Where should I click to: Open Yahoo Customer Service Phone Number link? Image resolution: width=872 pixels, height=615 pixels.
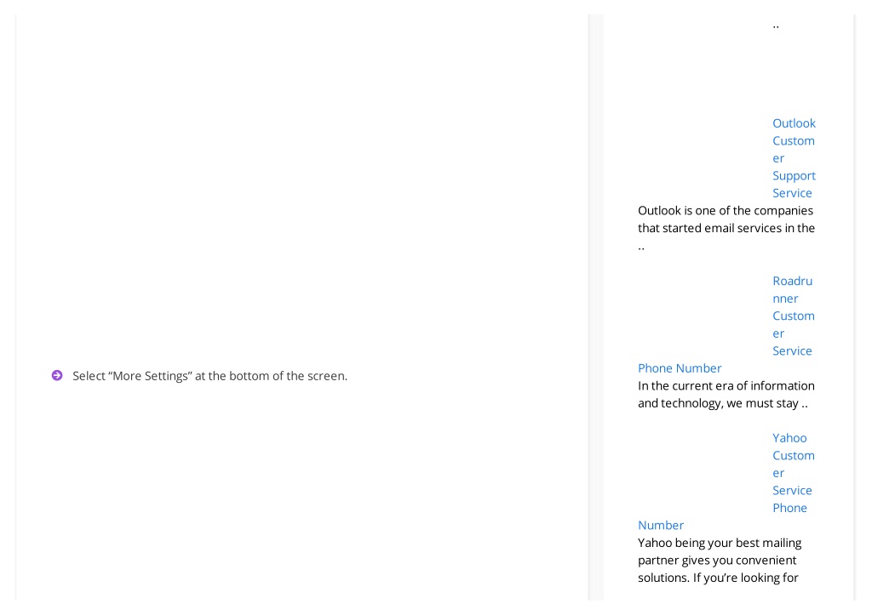tap(726, 481)
